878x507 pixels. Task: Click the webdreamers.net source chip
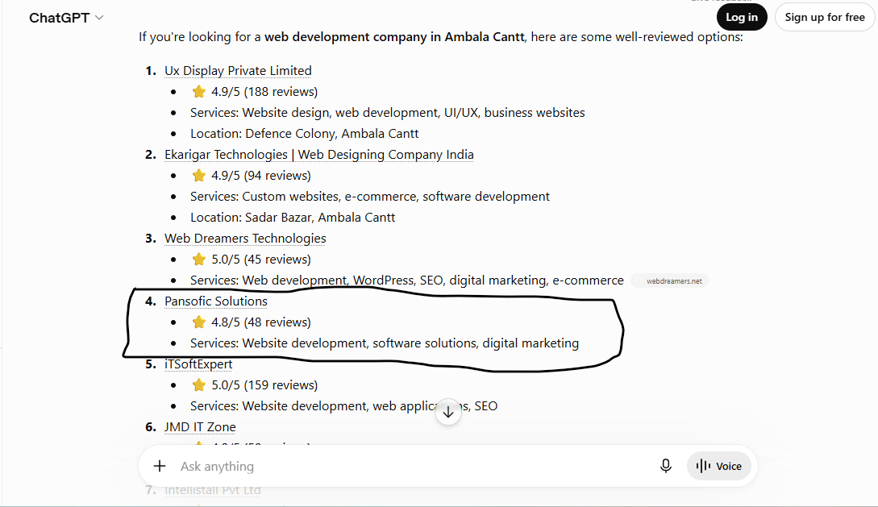pyautogui.click(x=670, y=281)
